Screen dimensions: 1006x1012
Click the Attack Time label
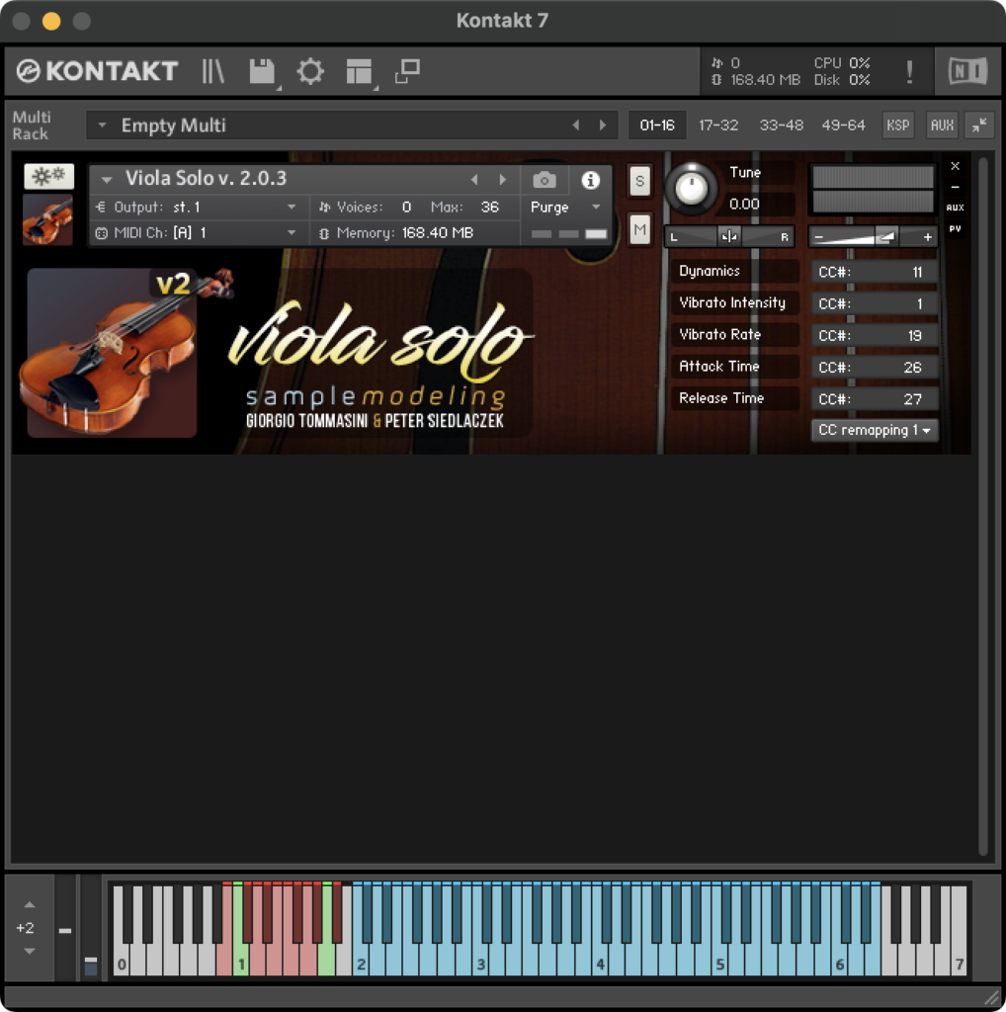pyautogui.click(x=735, y=367)
